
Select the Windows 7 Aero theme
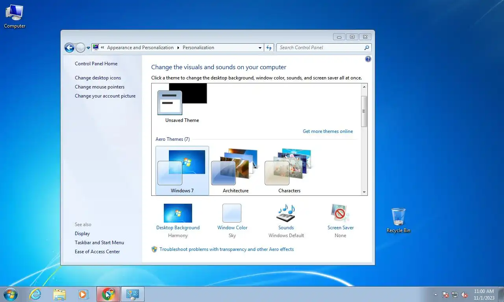click(182, 171)
